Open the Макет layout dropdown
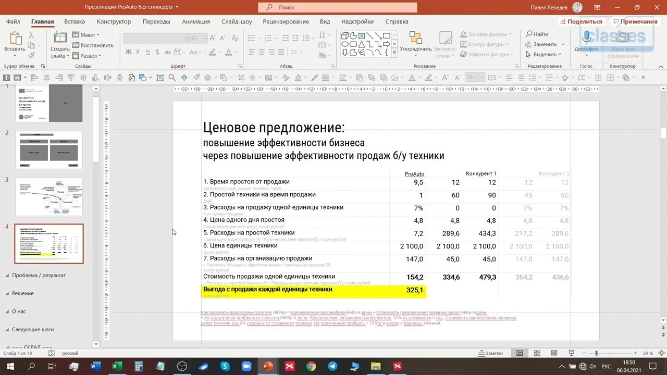The image size is (667, 375). click(86, 35)
